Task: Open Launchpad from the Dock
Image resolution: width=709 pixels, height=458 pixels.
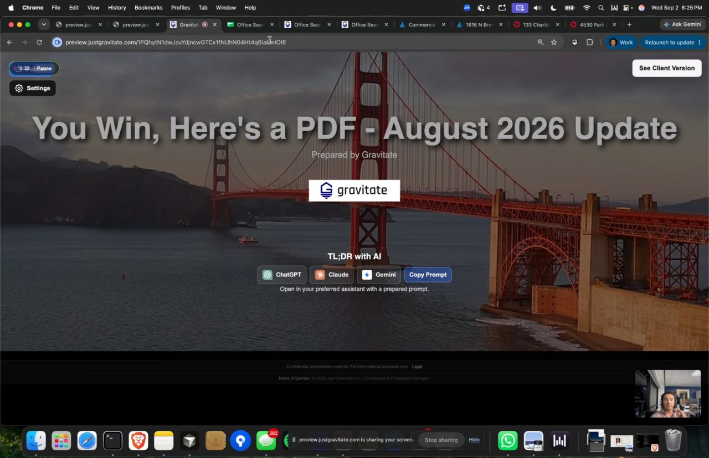Action: point(61,441)
